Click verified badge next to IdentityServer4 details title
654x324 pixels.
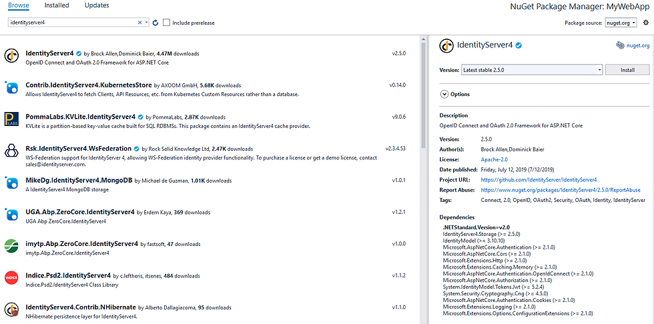pyautogui.click(x=520, y=45)
